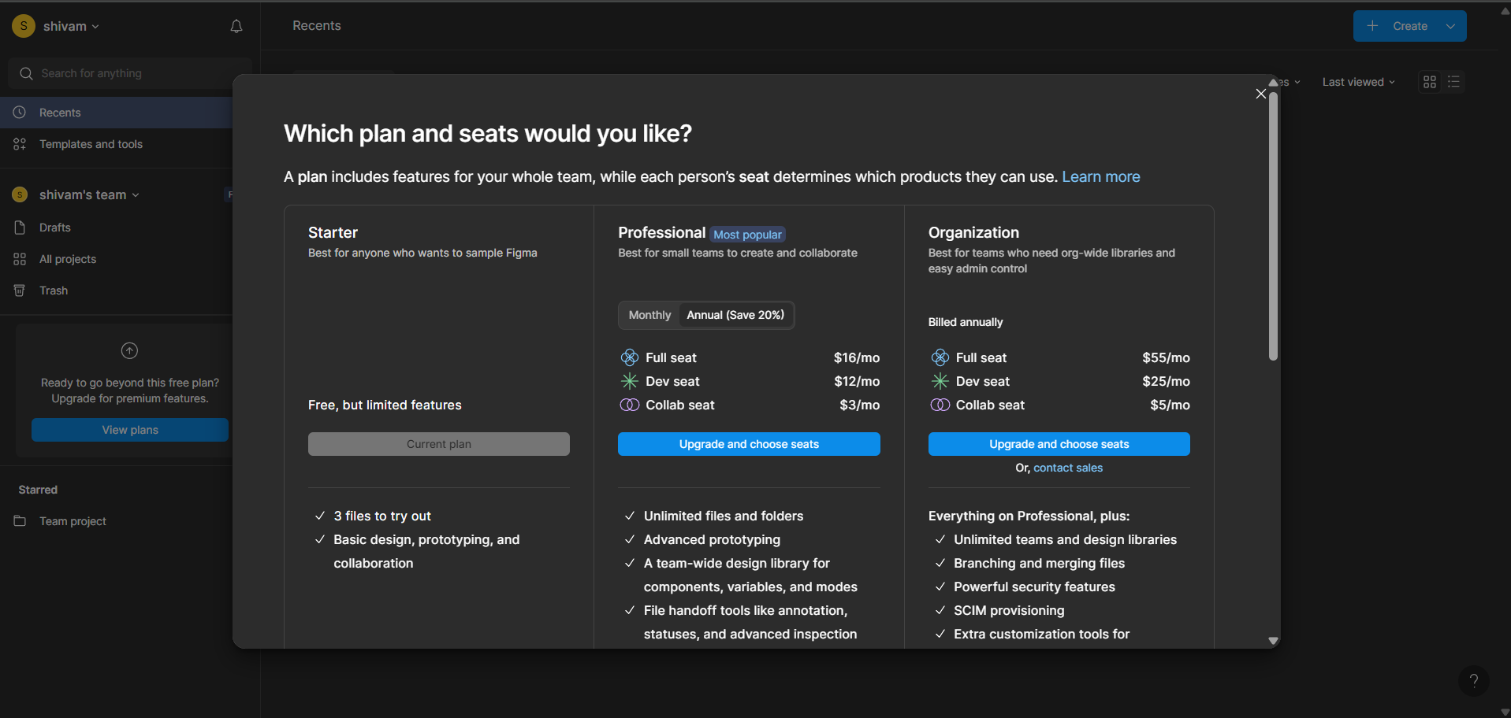Click the Unlimited files and folders feature
Viewport: 1511px width, 718px height.
[x=724, y=516]
